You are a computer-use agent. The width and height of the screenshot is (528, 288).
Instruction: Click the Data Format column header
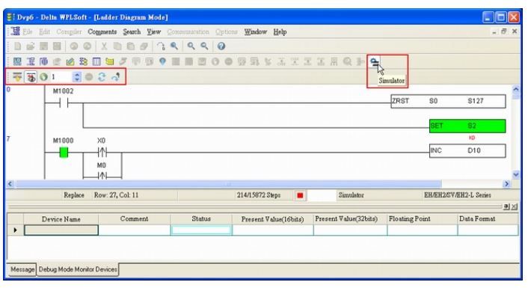[x=488, y=219]
